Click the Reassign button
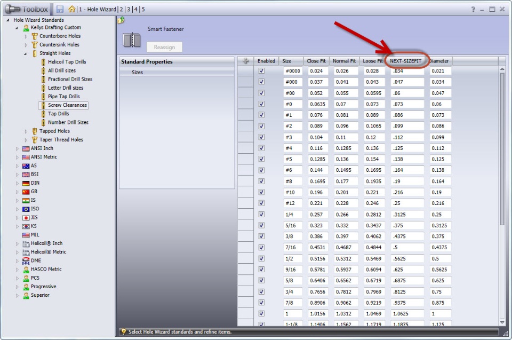This screenshot has height=340, width=512. point(164,47)
